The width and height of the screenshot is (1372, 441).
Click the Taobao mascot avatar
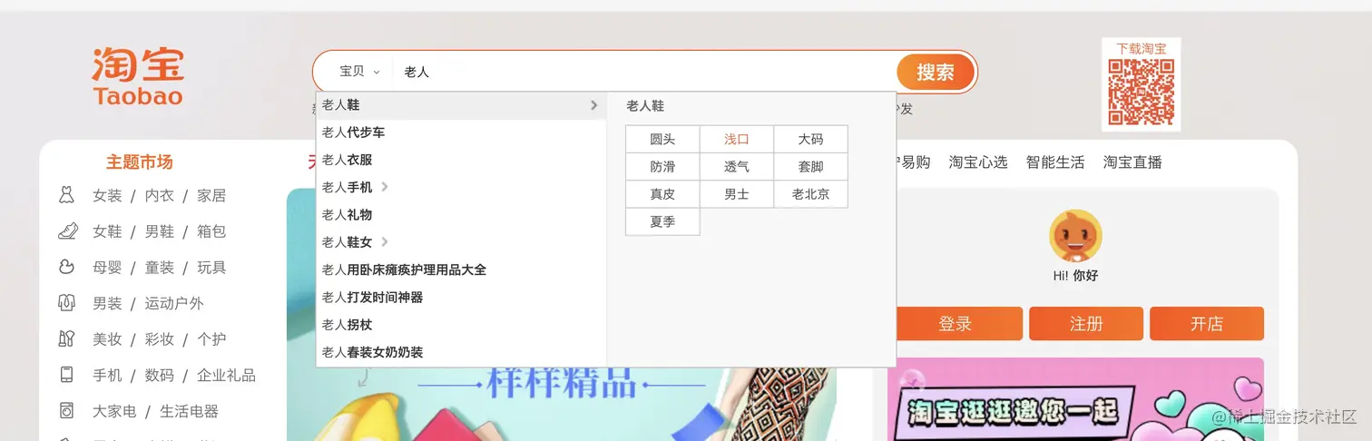tap(1075, 236)
